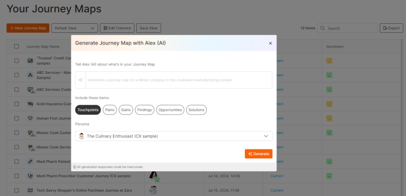Screen dimensions: 406x196
Task: Click the sentiment face in ABC Services - Man row
Action: point(329,75)
